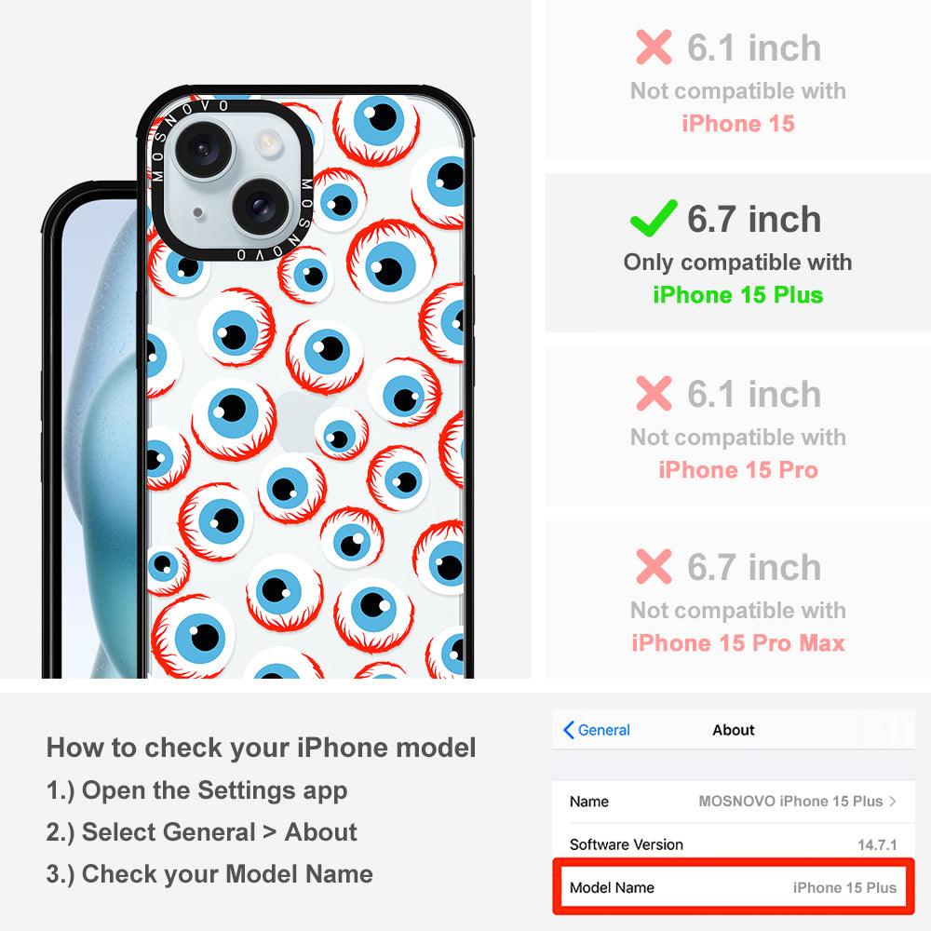Click the iPhone 15 Pro Max incompatible label
Screen dimensions: 931x931
(x=738, y=642)
